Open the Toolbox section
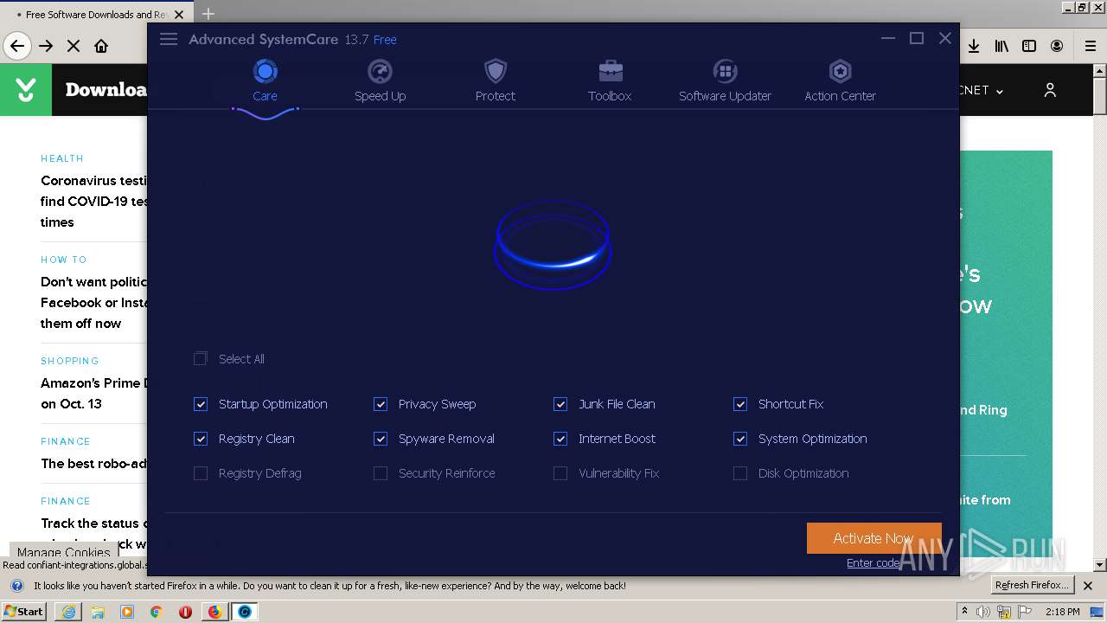This screenshot has width=1107, height=623. (610, 81)
